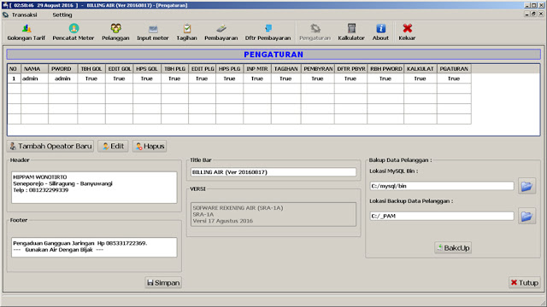This screenshot has width=547, height=307.
Task: Save settings with the Simpan button
Action: 163,282
